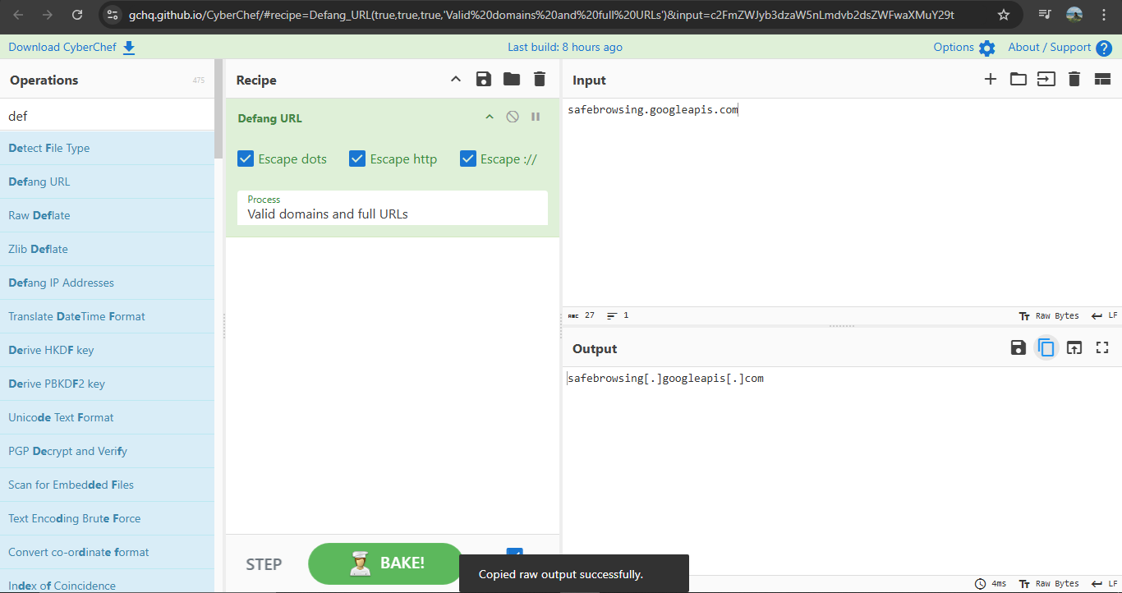Add a new input tab
Image resolution: width=1122 pixels, height=593 pixels.
(991, 80)
